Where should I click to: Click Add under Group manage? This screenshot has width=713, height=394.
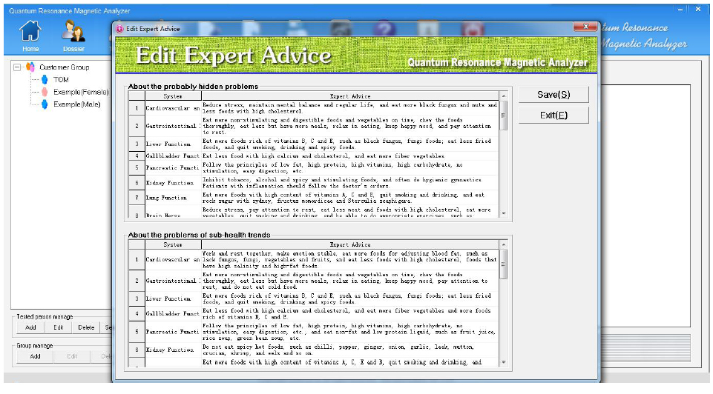pos(35,356)
